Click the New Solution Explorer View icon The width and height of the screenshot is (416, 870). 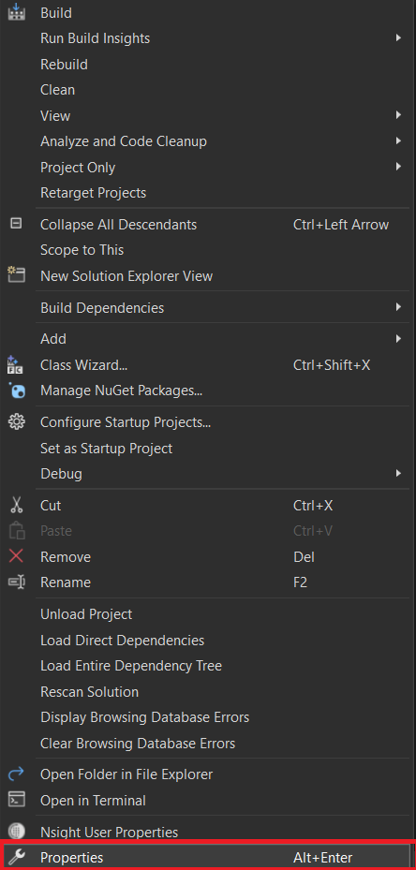(x=17, y=274)
